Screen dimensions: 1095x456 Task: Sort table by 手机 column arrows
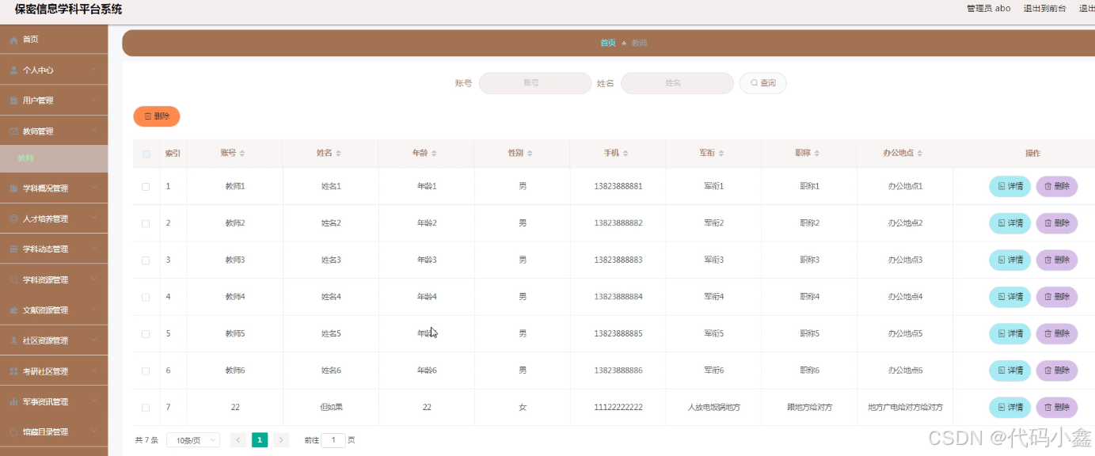(x=625, y=154)
